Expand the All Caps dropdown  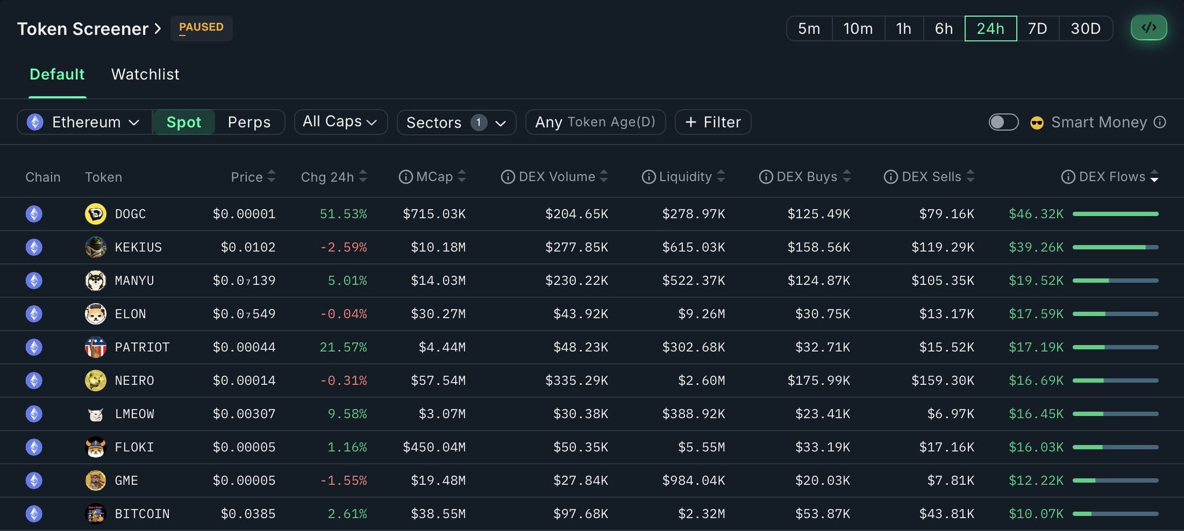tap(340, 122)
